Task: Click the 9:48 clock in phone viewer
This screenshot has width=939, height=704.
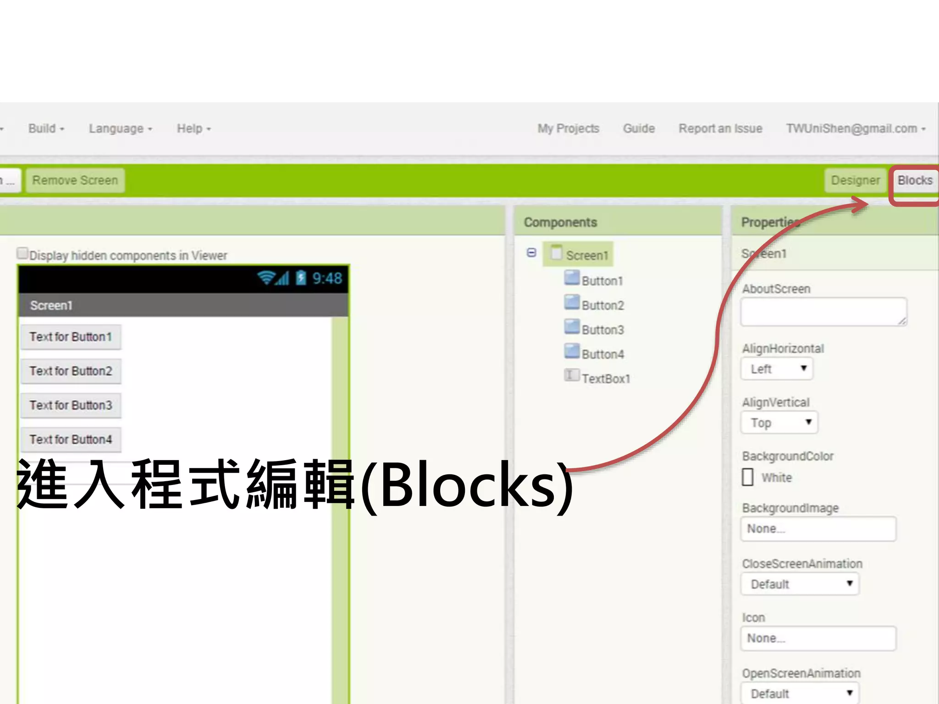Action: (327, 278)
